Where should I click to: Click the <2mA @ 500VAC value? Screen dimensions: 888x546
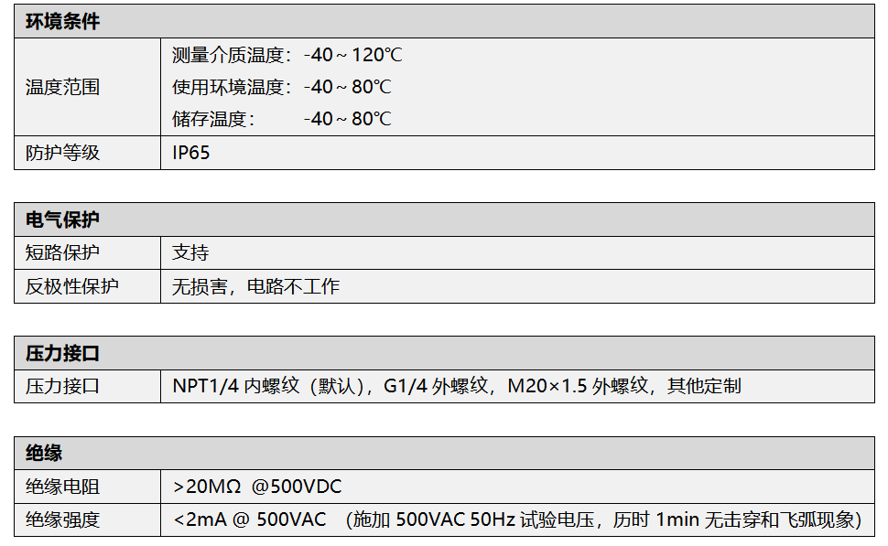pyautogui.click(x=250, y=519)
